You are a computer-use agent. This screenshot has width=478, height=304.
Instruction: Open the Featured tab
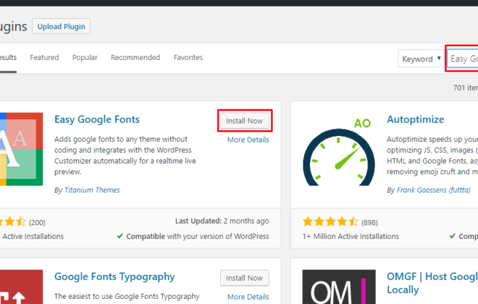[x=44, y=57]
